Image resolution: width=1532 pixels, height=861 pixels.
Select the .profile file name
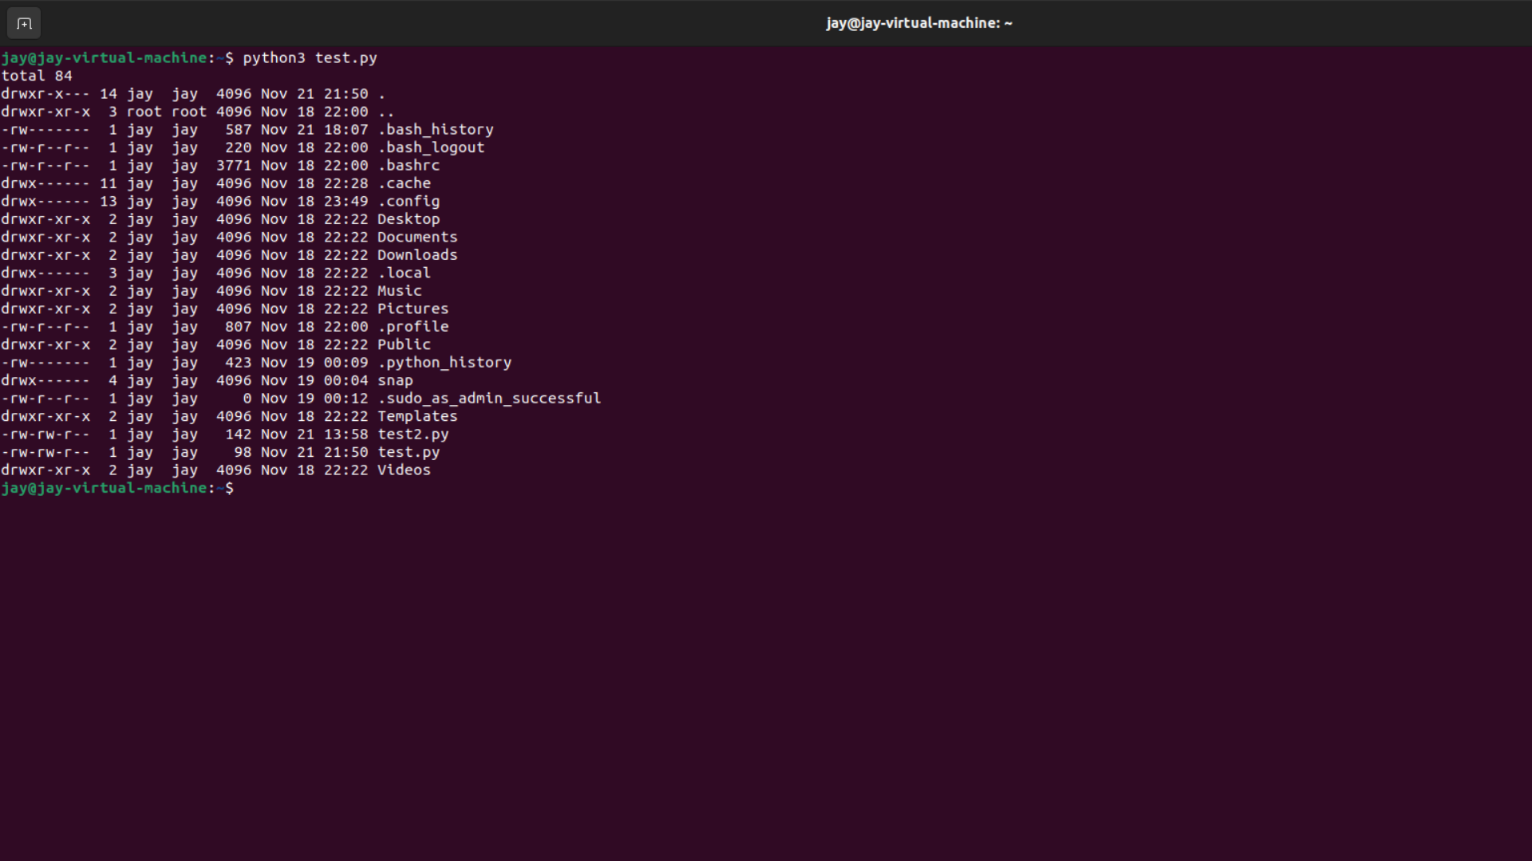coord(413,327)
